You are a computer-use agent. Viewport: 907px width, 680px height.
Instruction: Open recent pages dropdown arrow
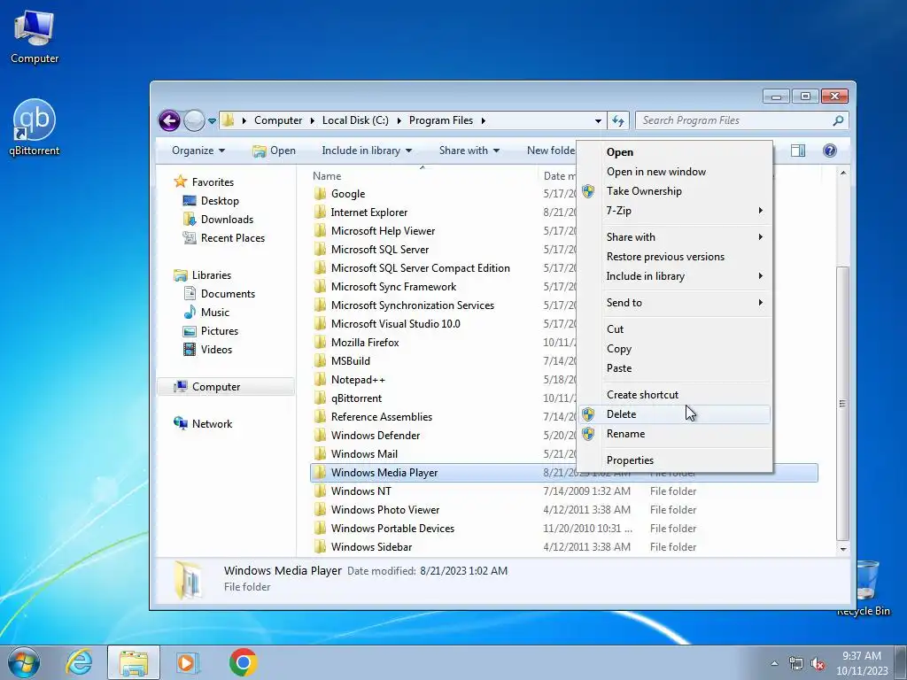pos(212,120)
